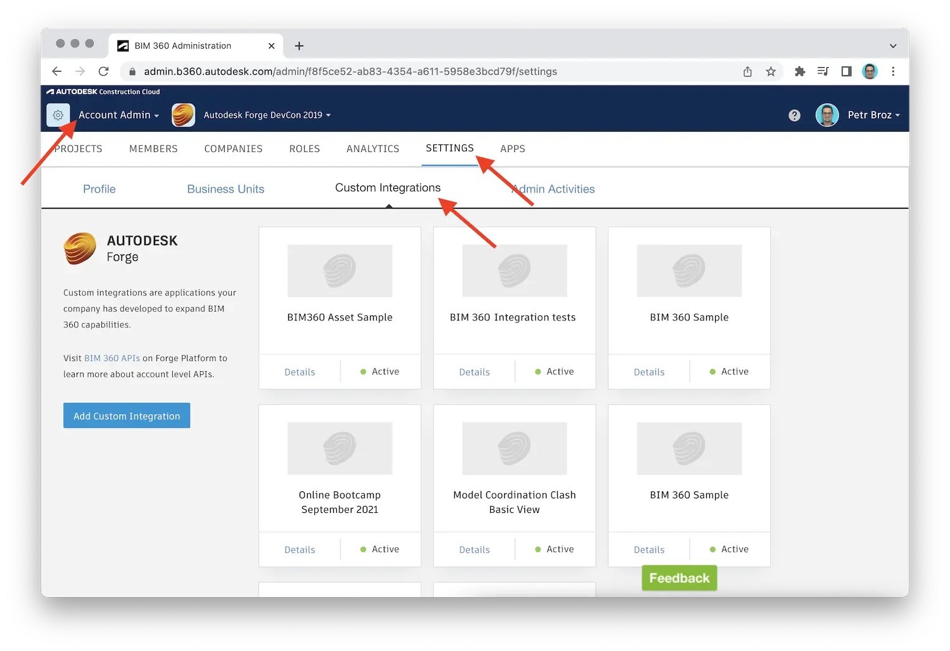This screenshot has height=651, width=950.
Task: Switch to the ANALYTICS tab
Action: pyautogui.click(x=372, y=148)
